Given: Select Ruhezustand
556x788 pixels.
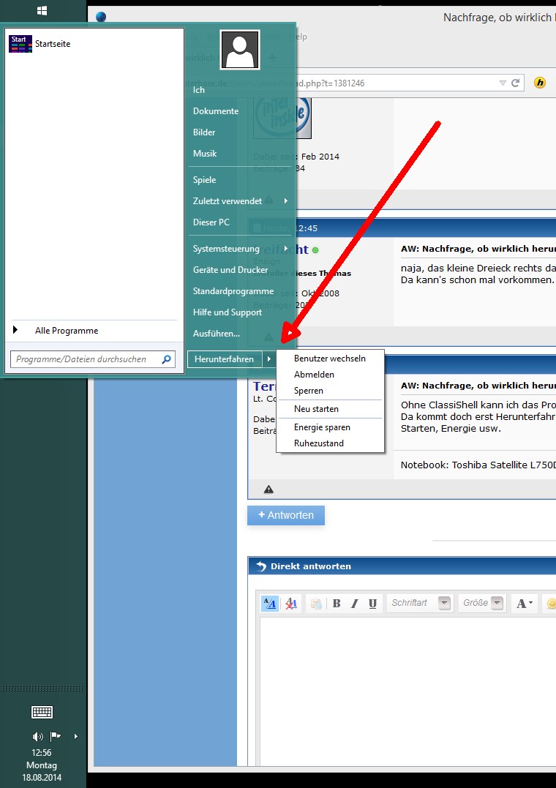Looking at the screenshot, I should tap(319, 443).
